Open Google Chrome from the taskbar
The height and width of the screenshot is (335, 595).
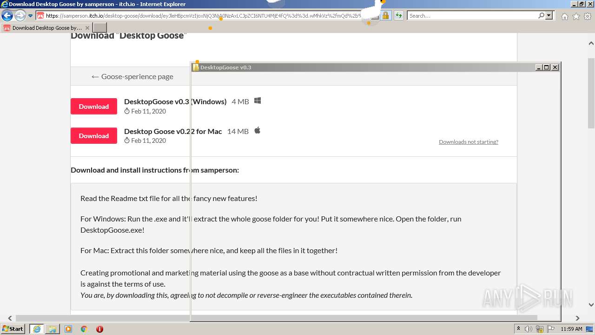click(x=84, y=329)
